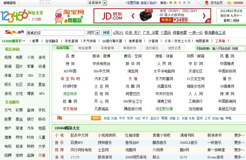Viewport: 246px width, 160px height.
Task: Open the 淘宝购物 red link
Action: [x=70, y=79]
